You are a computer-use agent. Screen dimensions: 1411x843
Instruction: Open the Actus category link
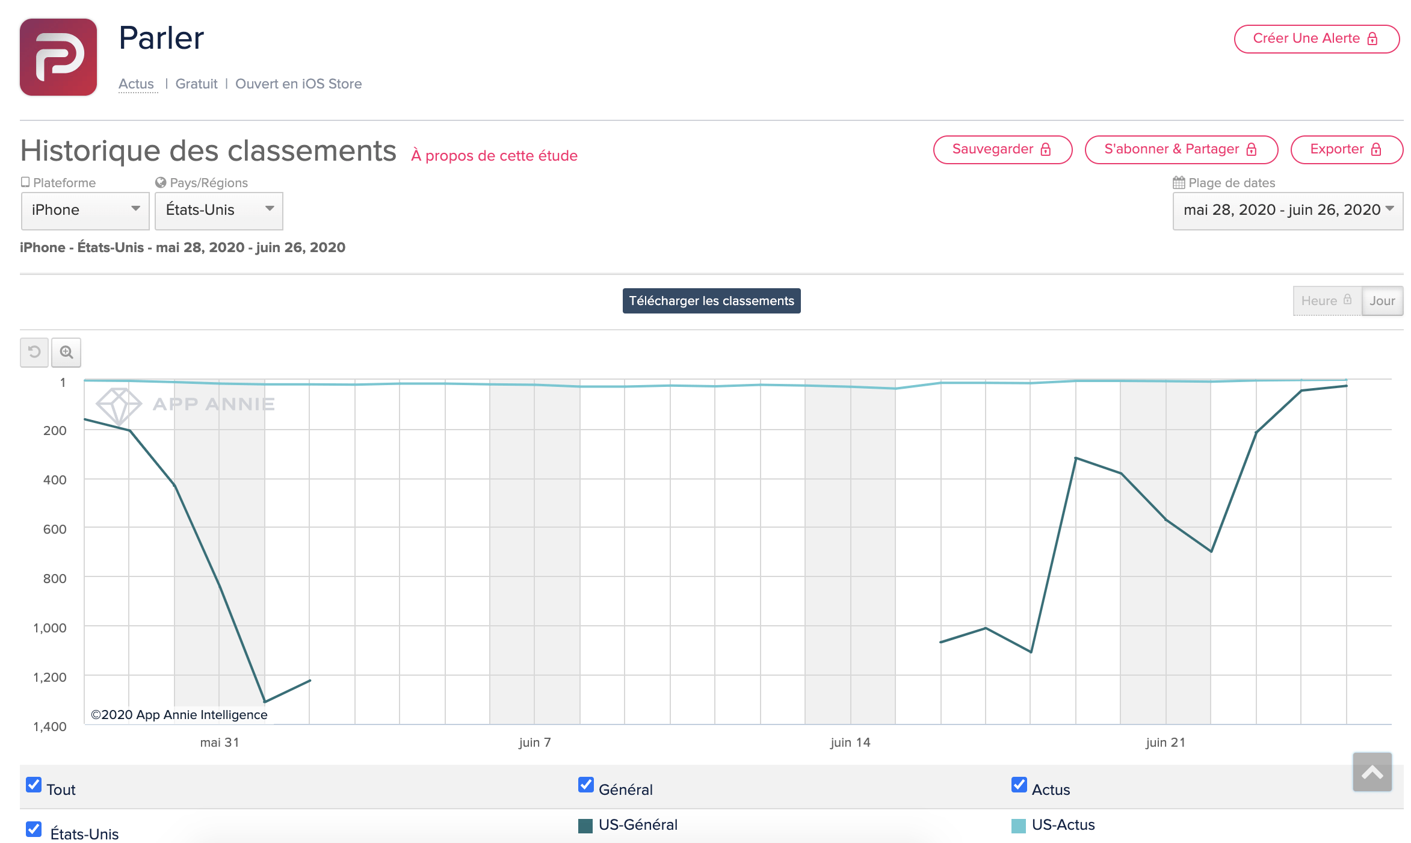[137, 84]
